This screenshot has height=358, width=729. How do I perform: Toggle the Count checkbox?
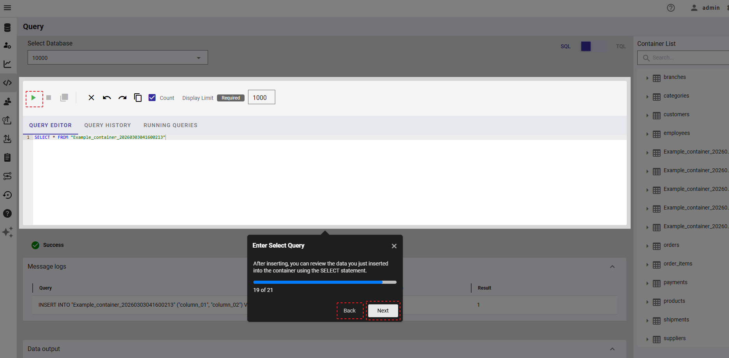(152, 98)
